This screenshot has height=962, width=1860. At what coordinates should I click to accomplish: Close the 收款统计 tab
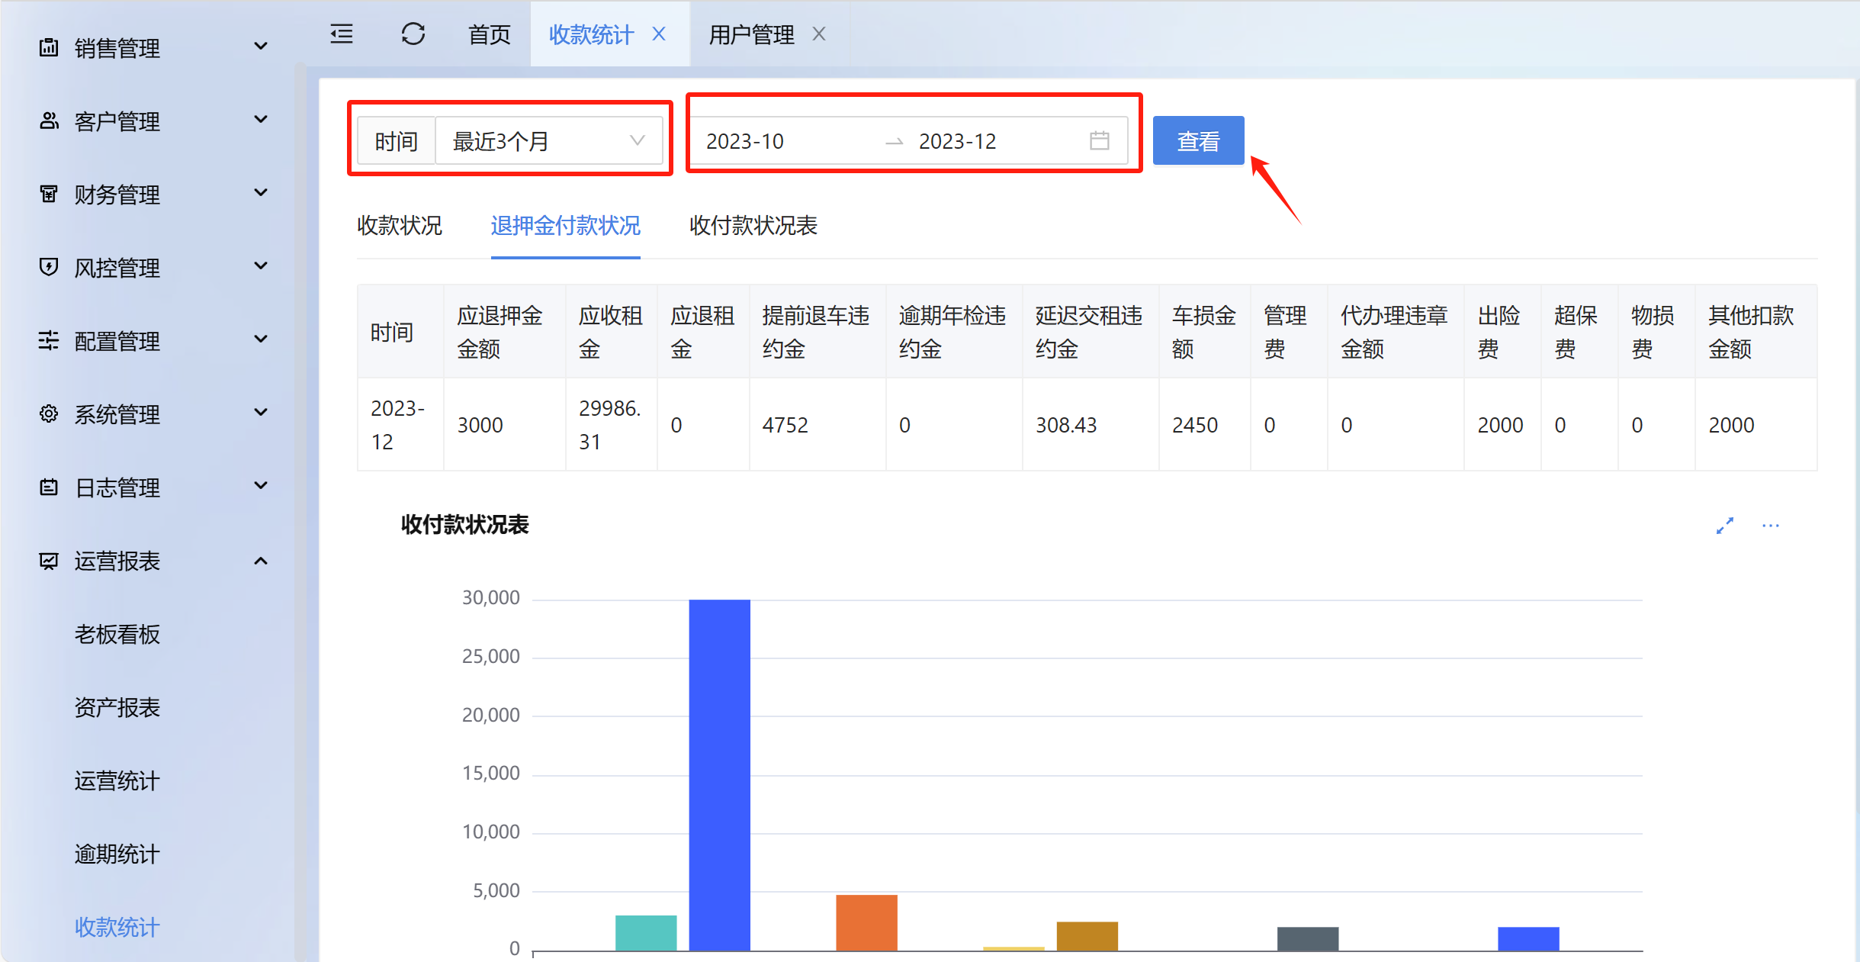click(x=660, y=34)
